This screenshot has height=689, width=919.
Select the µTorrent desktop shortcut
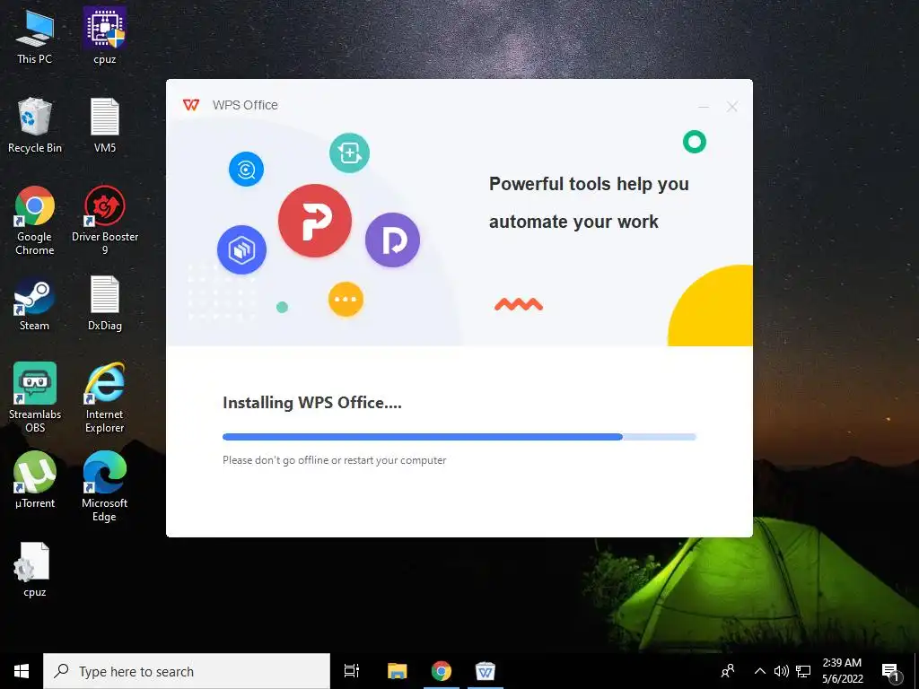[x=35, y=481]
